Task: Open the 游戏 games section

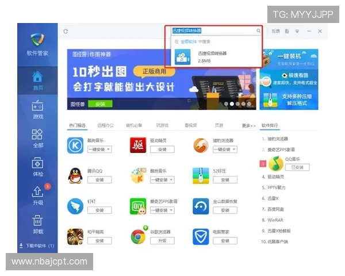Action: pyautogui.click(x=37, y=105)
